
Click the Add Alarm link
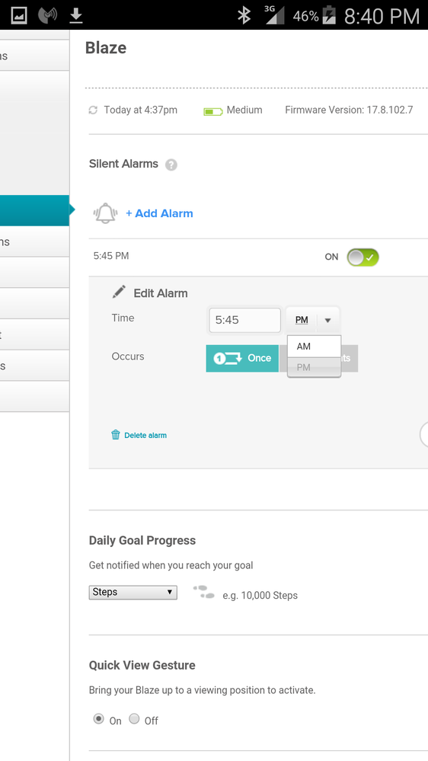pos(159,213)
